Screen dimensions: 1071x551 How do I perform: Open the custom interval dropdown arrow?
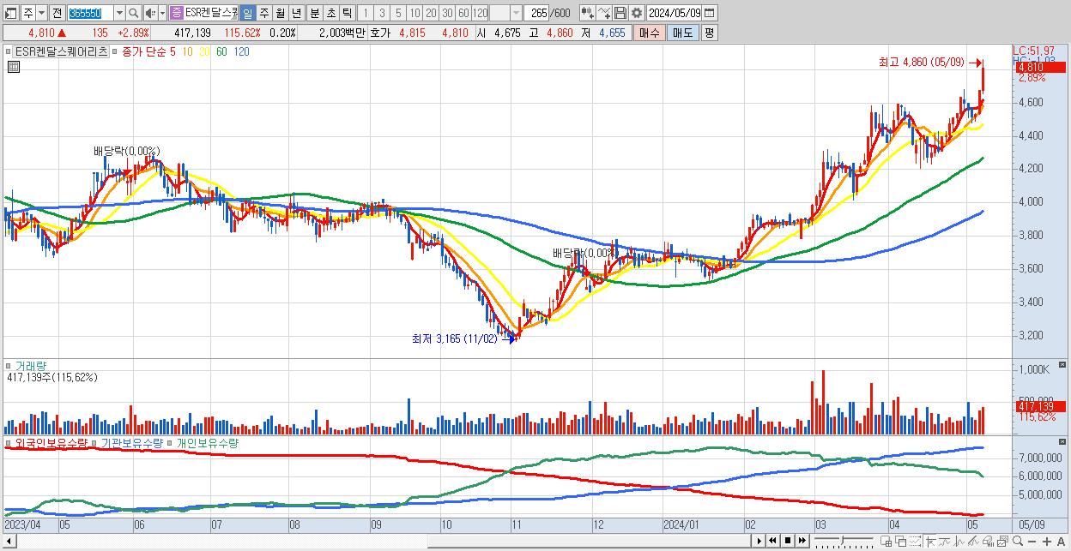(x=515, y=13)
